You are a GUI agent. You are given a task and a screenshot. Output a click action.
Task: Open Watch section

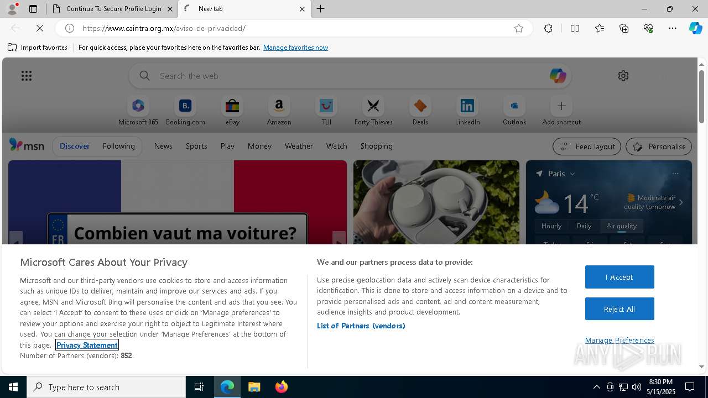(x=337, y=146)
